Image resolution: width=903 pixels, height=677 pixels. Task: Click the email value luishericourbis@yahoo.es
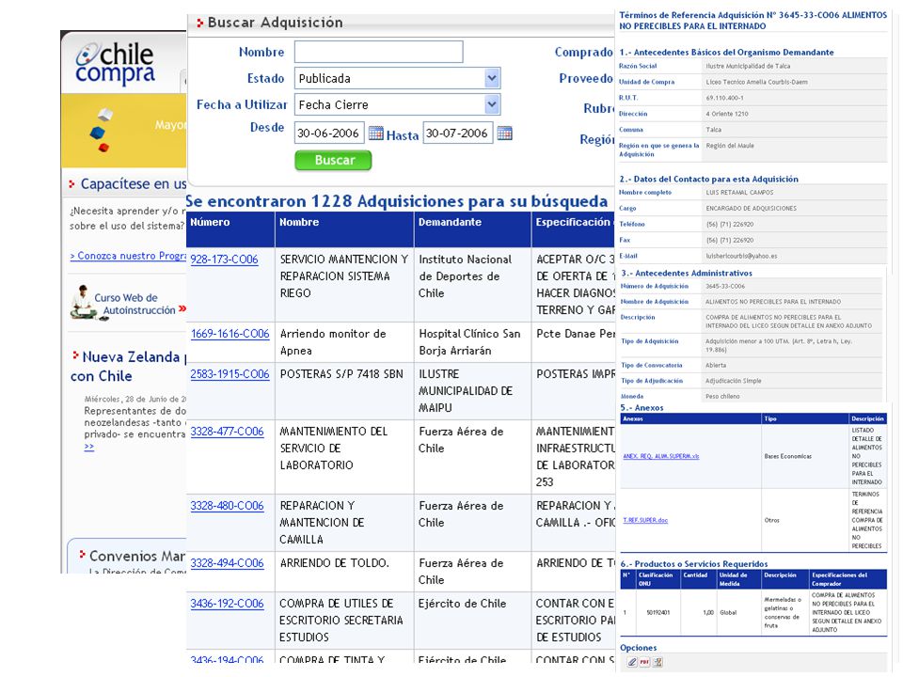point(741,256)
